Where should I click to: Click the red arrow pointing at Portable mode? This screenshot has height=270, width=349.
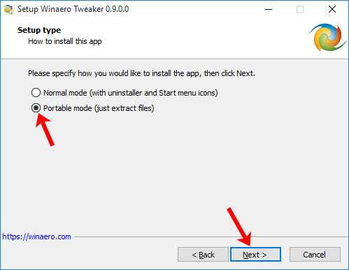click(x=45, y=130)
